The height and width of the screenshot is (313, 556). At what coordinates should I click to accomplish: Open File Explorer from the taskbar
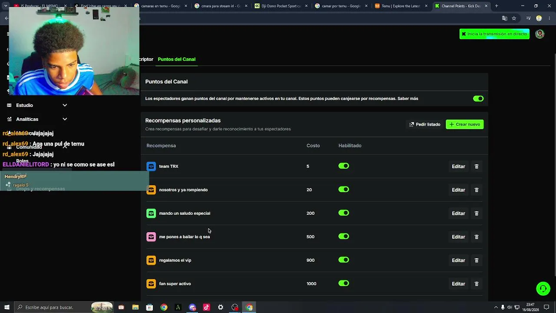tap(136, 307)
